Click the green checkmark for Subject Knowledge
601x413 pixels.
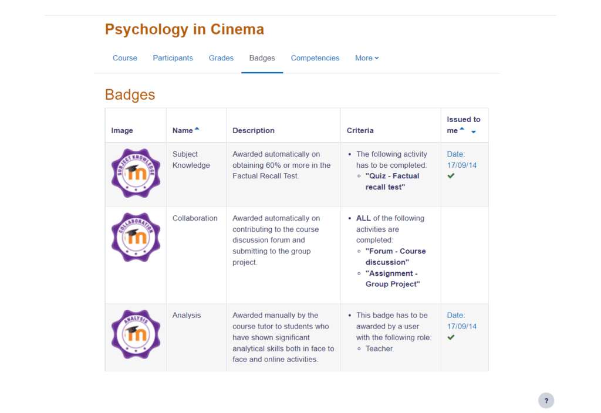click(451, 176)
